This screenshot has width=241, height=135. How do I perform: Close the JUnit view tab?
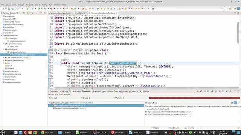137,91
